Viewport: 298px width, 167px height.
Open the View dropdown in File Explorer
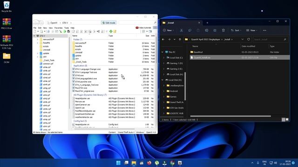click(x=251, y=30)
